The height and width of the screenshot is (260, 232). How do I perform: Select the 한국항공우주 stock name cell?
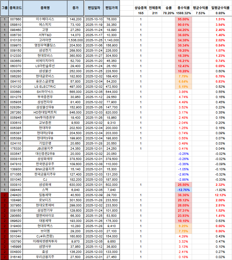tap(45, 164)
